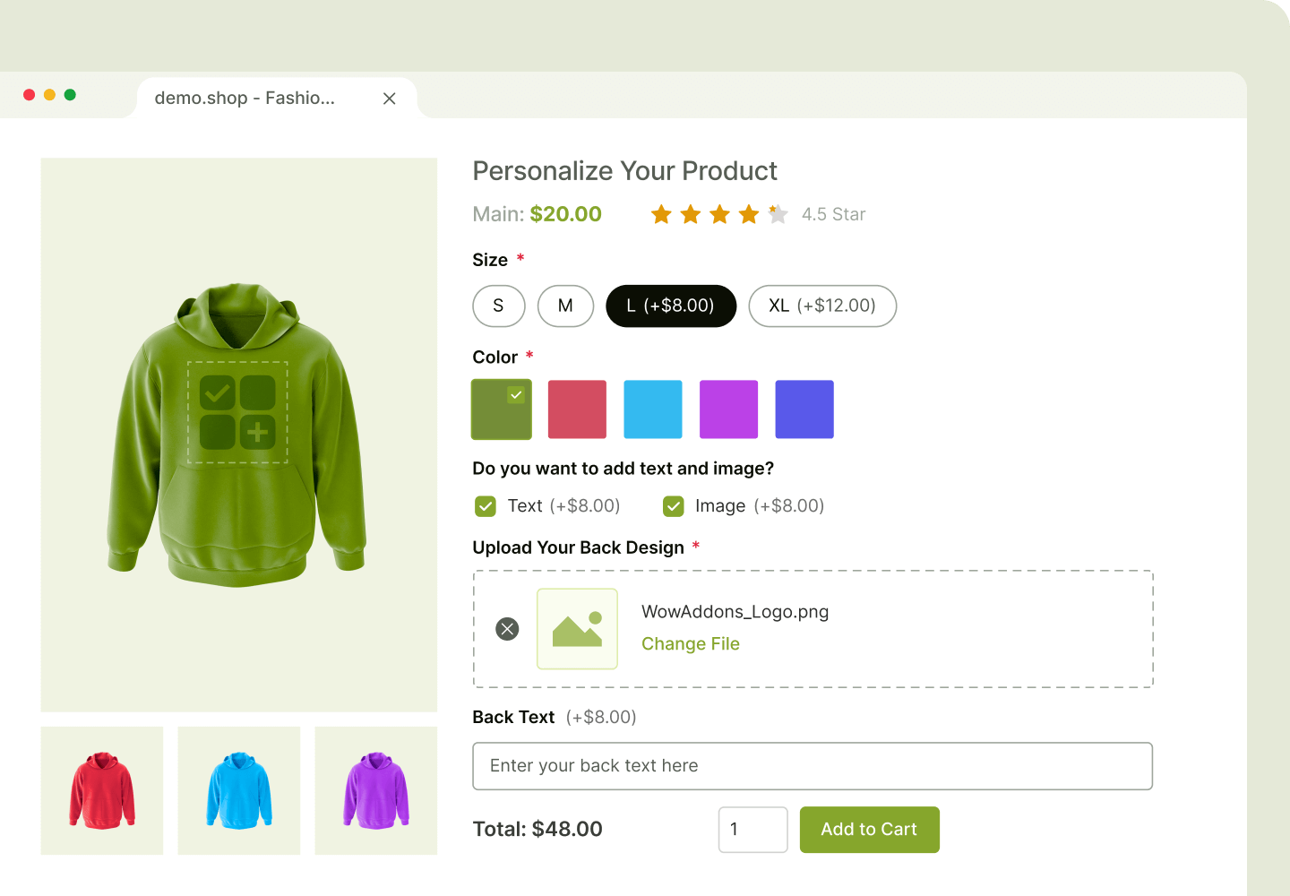This screenshot has height=896, width=1290.
Task: Choose size M option
Action: (x=565, y=306)
